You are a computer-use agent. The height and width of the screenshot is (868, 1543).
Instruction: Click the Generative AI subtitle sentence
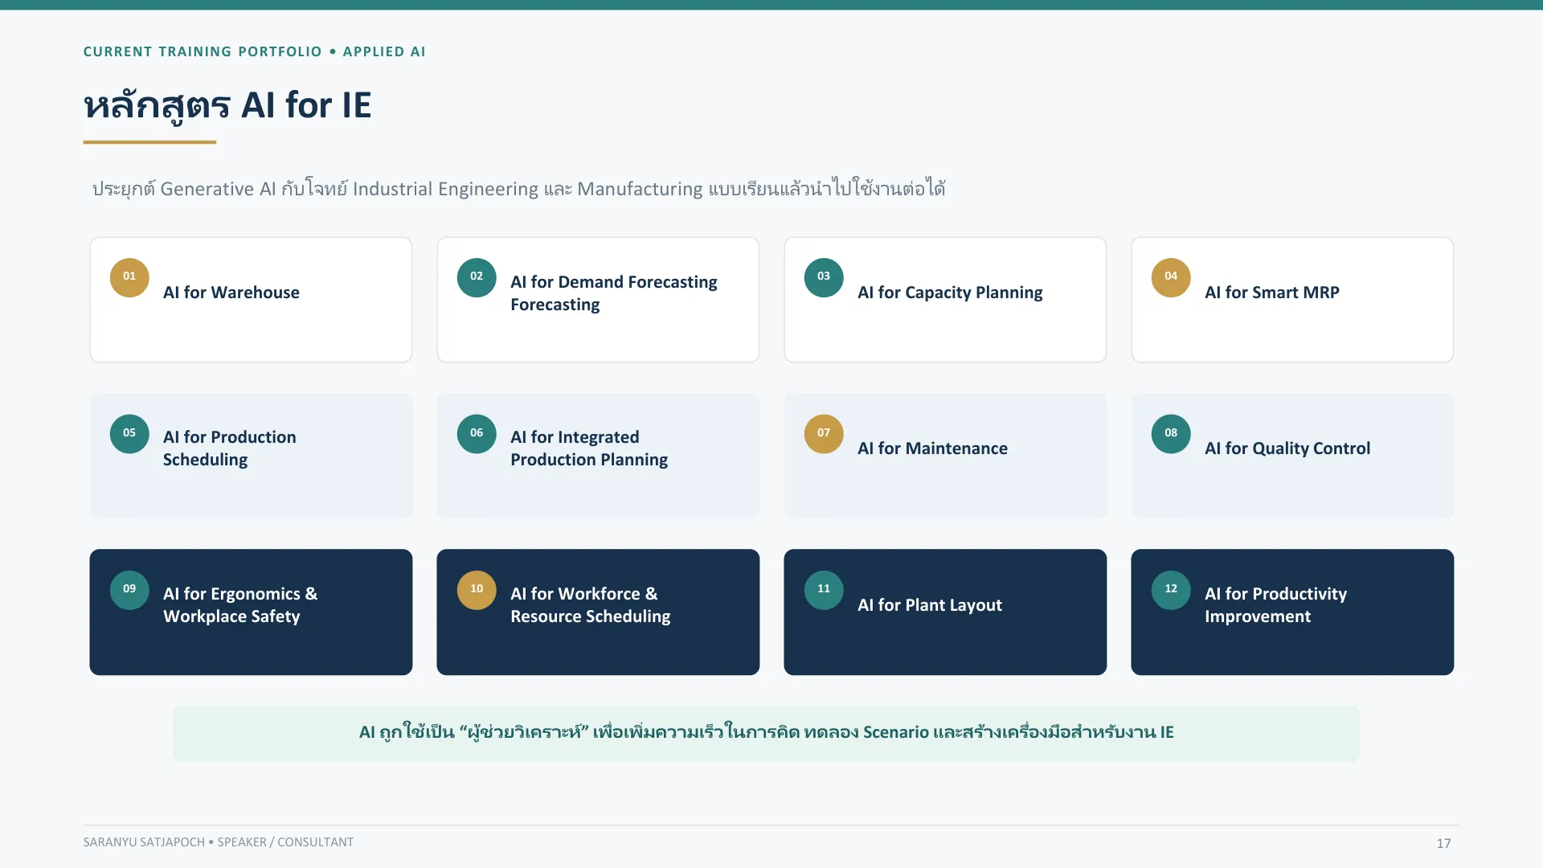(518, 189)
